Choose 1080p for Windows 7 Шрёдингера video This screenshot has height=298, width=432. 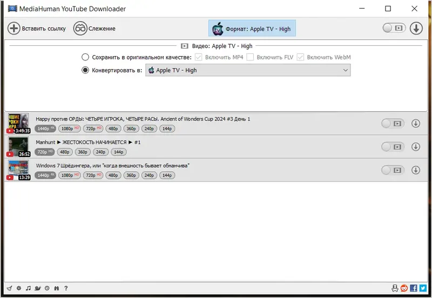pos(70,175)
